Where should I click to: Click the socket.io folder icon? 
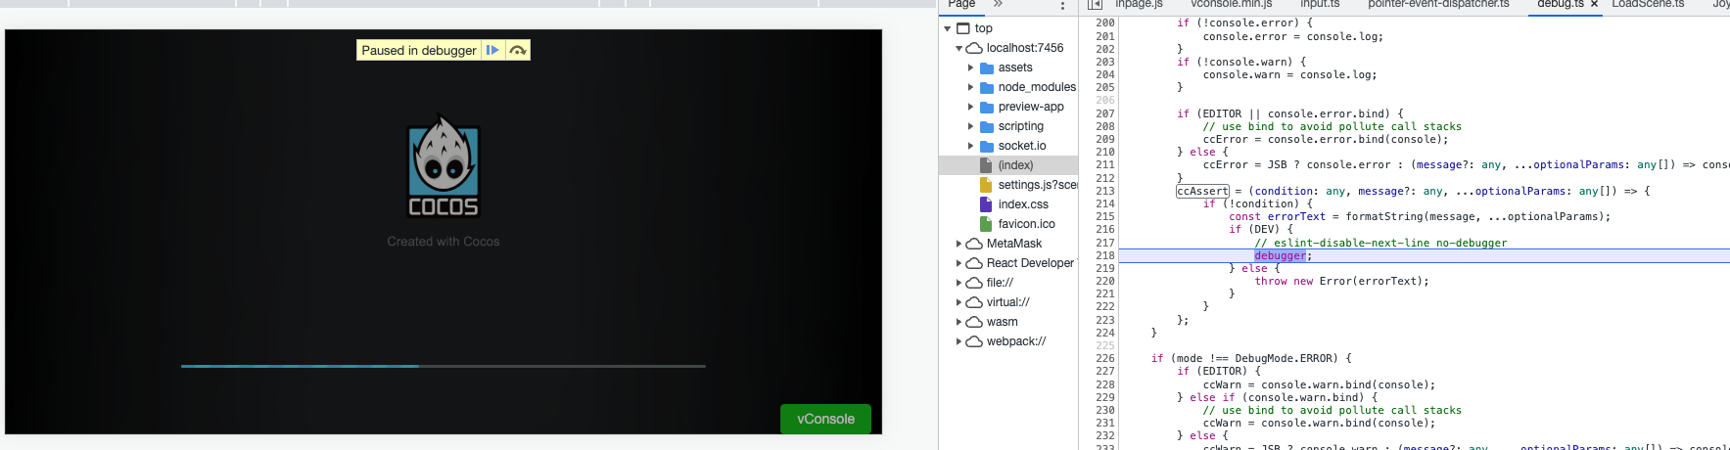pos(987,146)
